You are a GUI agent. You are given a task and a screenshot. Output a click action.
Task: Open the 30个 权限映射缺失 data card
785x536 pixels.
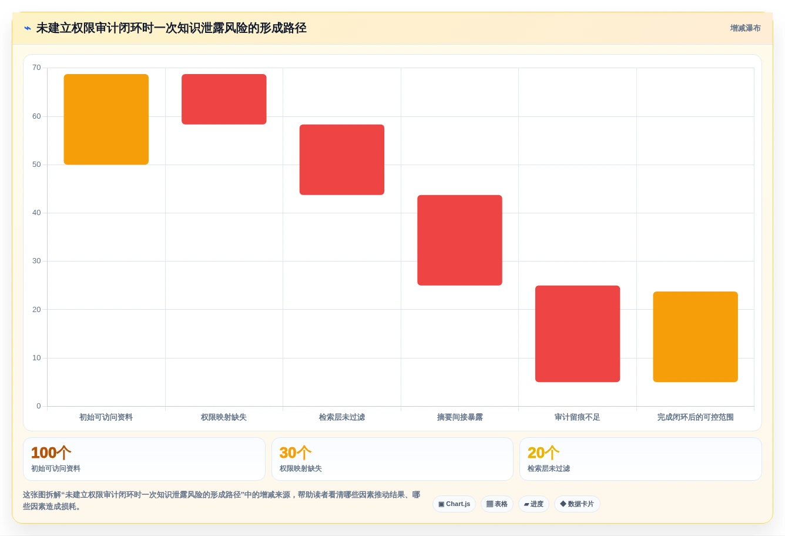pyautogui.click(x=392, y=459)
